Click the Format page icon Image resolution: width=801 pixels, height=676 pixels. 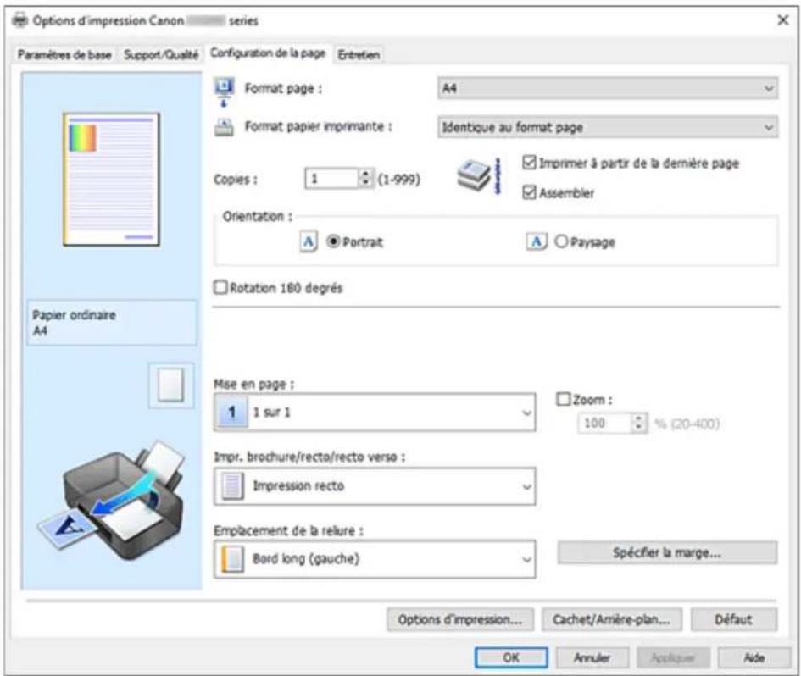point(224,91)
